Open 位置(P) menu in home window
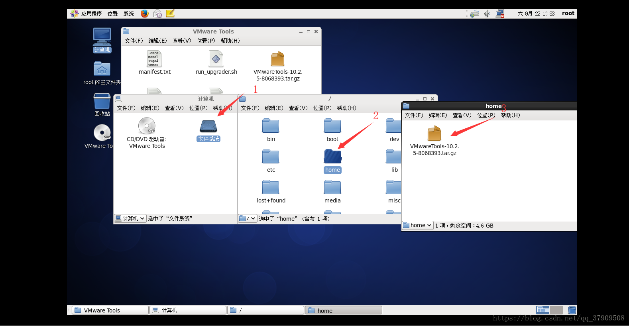629x326 pixels. coord(486,115)
